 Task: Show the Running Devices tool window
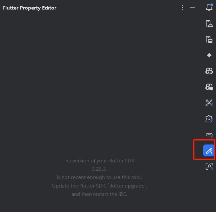tap(209, 39)
